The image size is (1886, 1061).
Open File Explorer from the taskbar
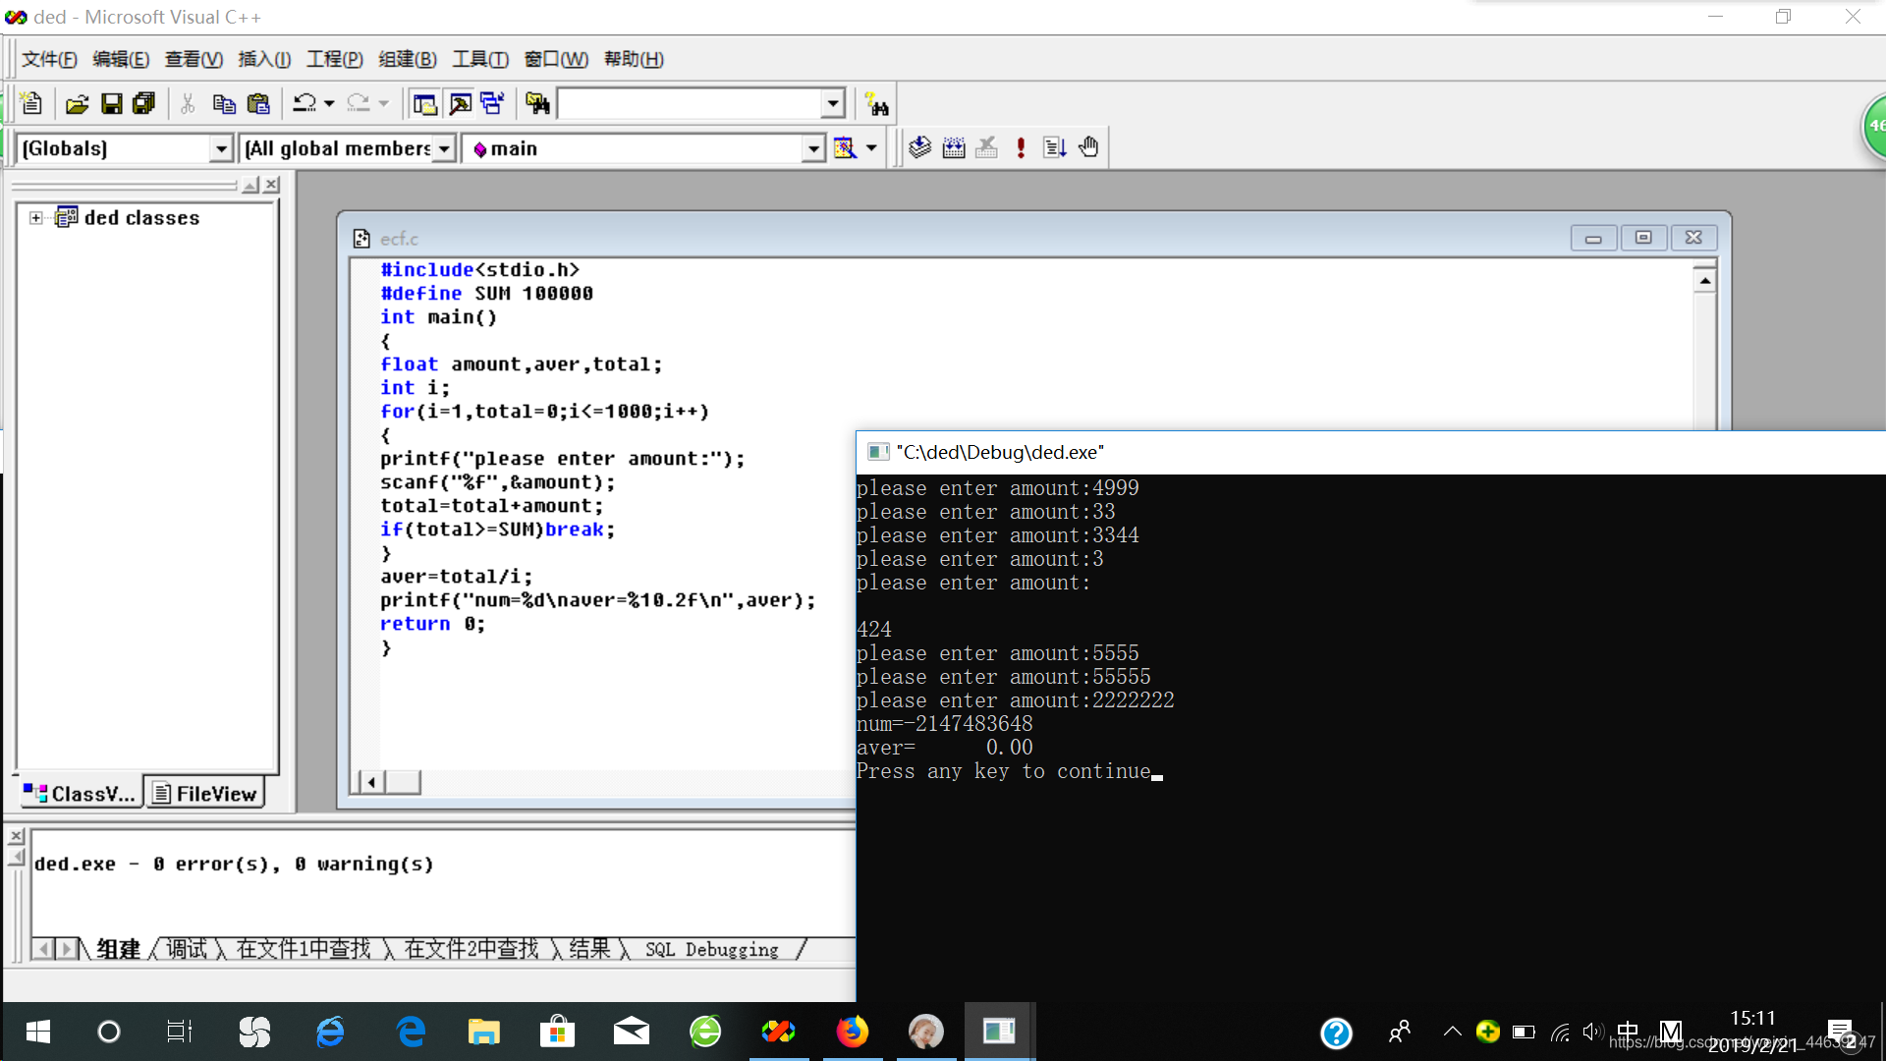pos(483,1032)
